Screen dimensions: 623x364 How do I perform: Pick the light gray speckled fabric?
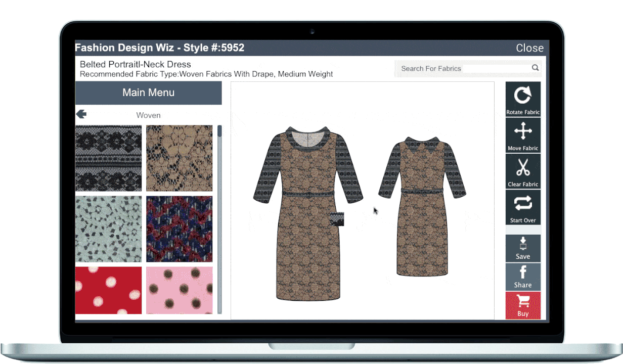click(108, 229)
